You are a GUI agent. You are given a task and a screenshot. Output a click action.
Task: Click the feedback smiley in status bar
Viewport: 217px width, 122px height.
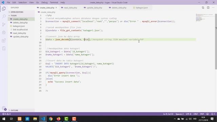(x=208, y=114)
